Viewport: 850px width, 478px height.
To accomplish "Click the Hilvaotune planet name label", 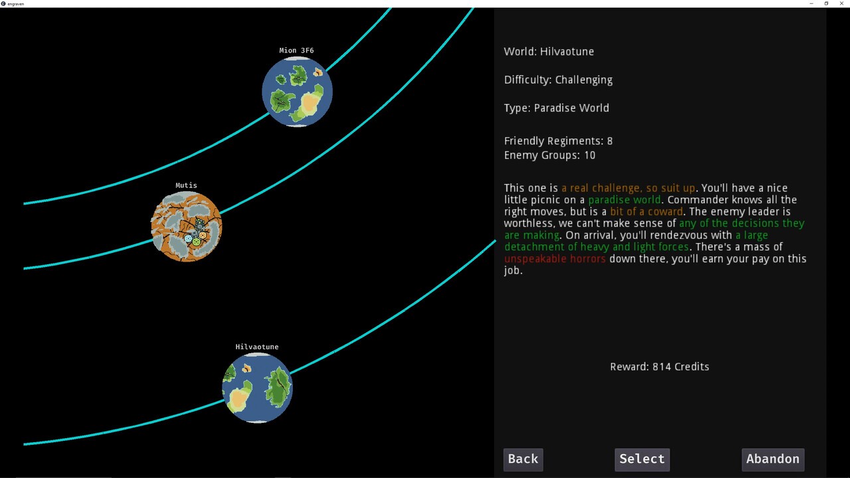I will (257, 346).
